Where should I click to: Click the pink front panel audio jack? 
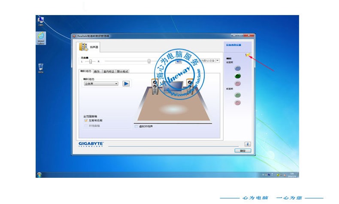pyautogui.click(x=238, y=103)
